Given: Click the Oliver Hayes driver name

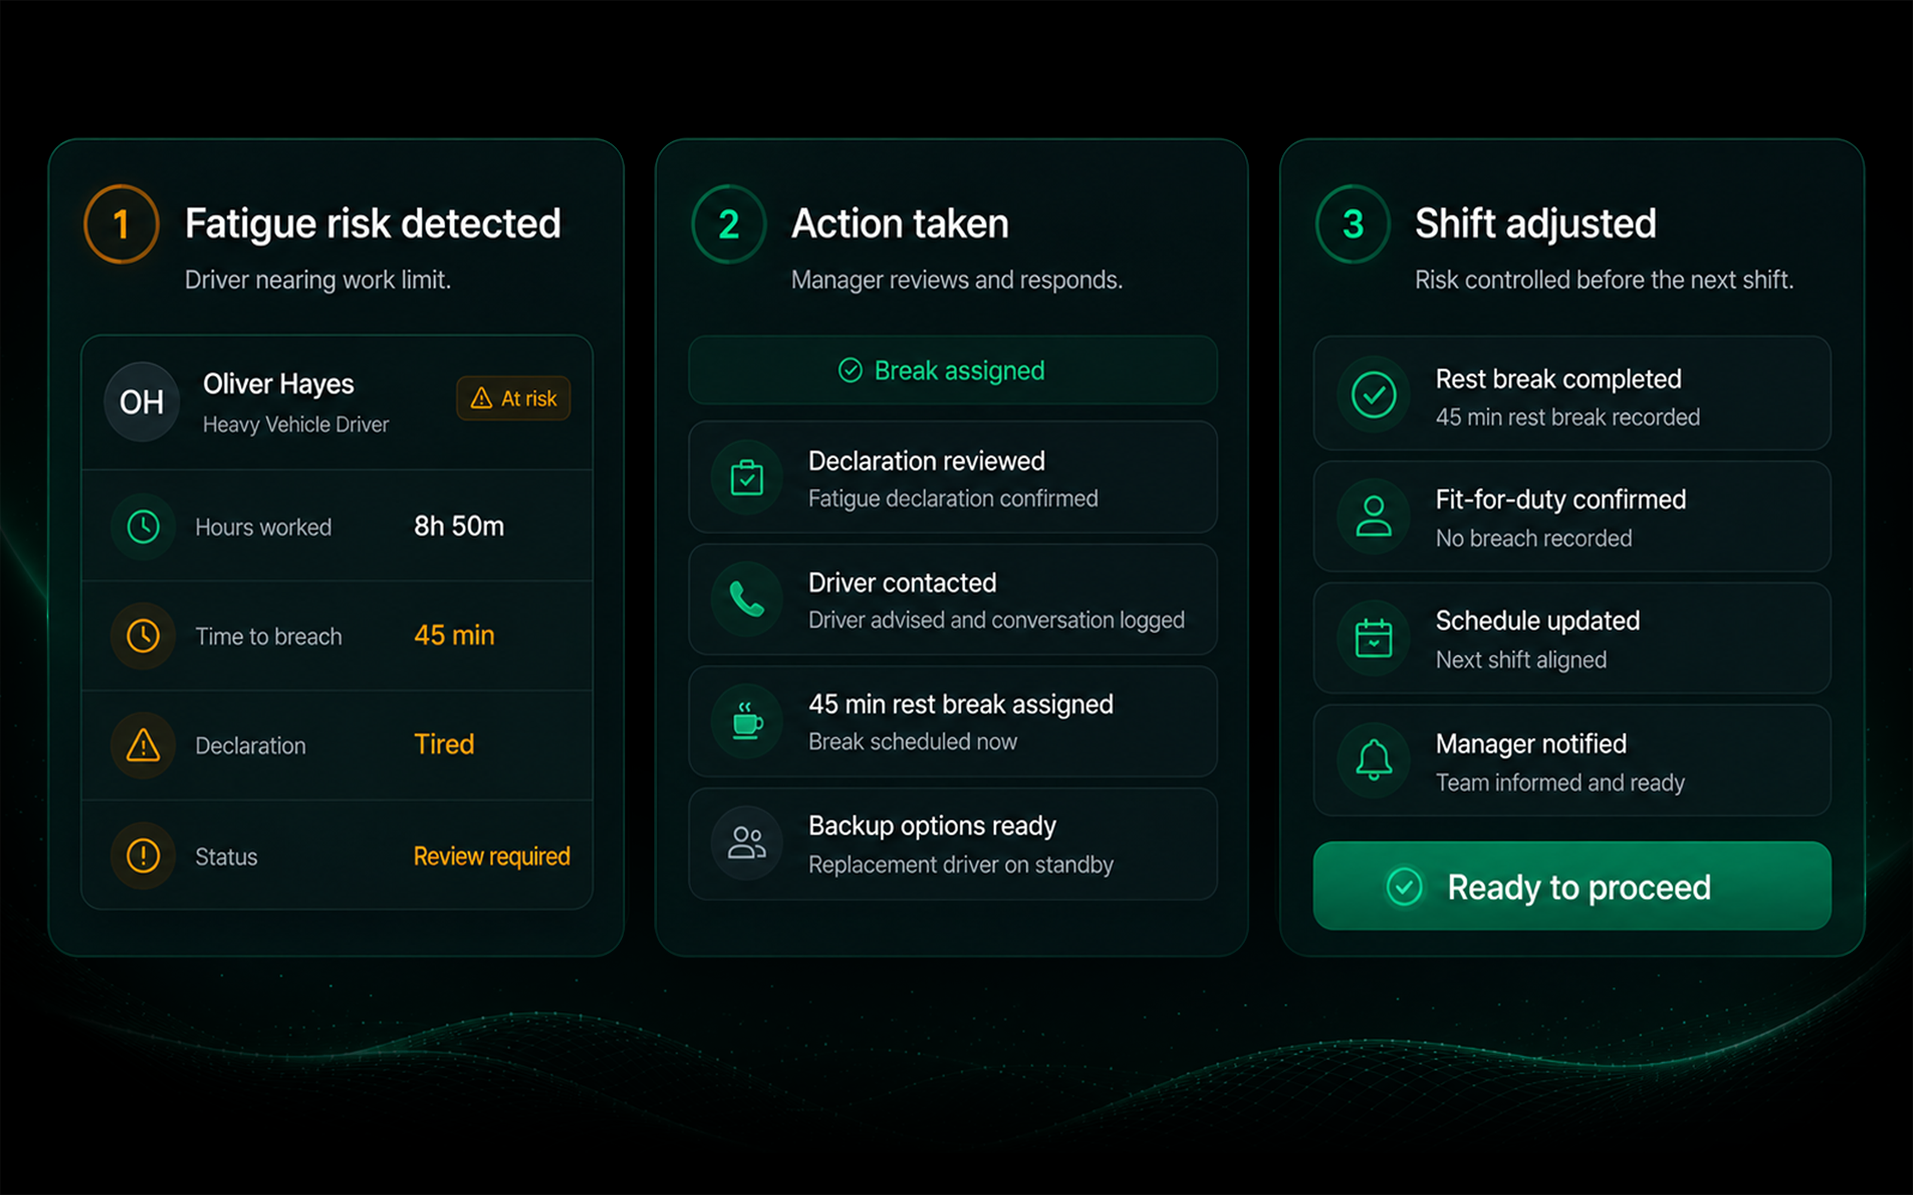Looking at the screenshot, I should (278, 384).
